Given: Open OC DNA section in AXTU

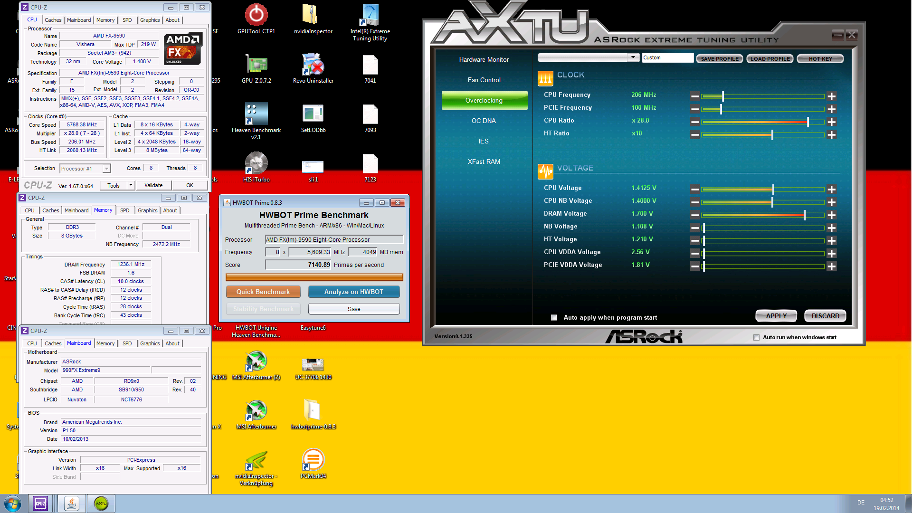Looking at the screenshot, I should tap(484, 121).
